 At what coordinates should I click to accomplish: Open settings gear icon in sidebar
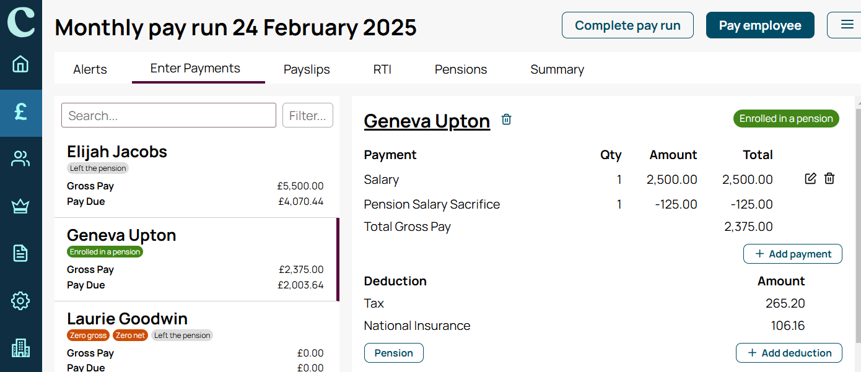[x=20, y=301]
